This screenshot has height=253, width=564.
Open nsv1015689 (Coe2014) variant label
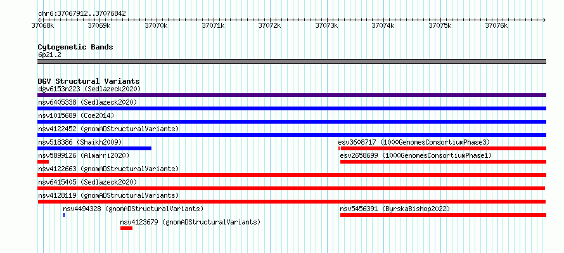[76, 115]
